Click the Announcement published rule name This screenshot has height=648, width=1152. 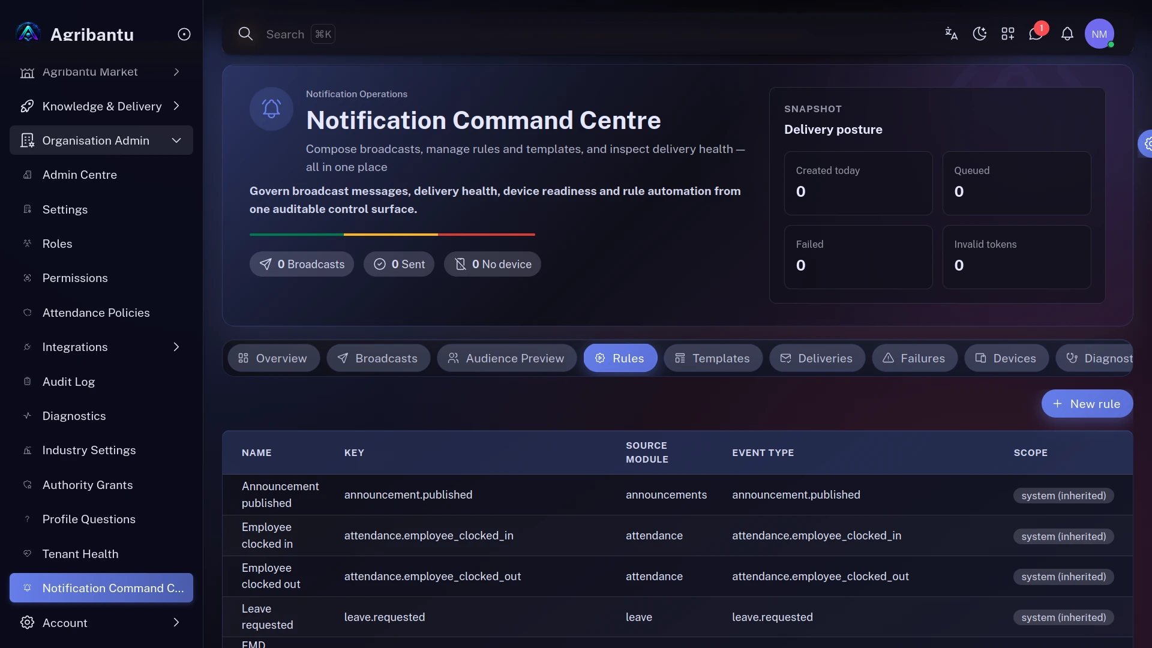(280, 495)
